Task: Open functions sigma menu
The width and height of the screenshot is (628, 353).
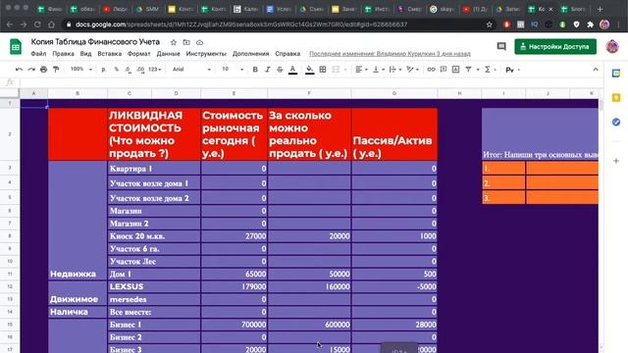Action: pyautogui.click(x=488, y=70)
